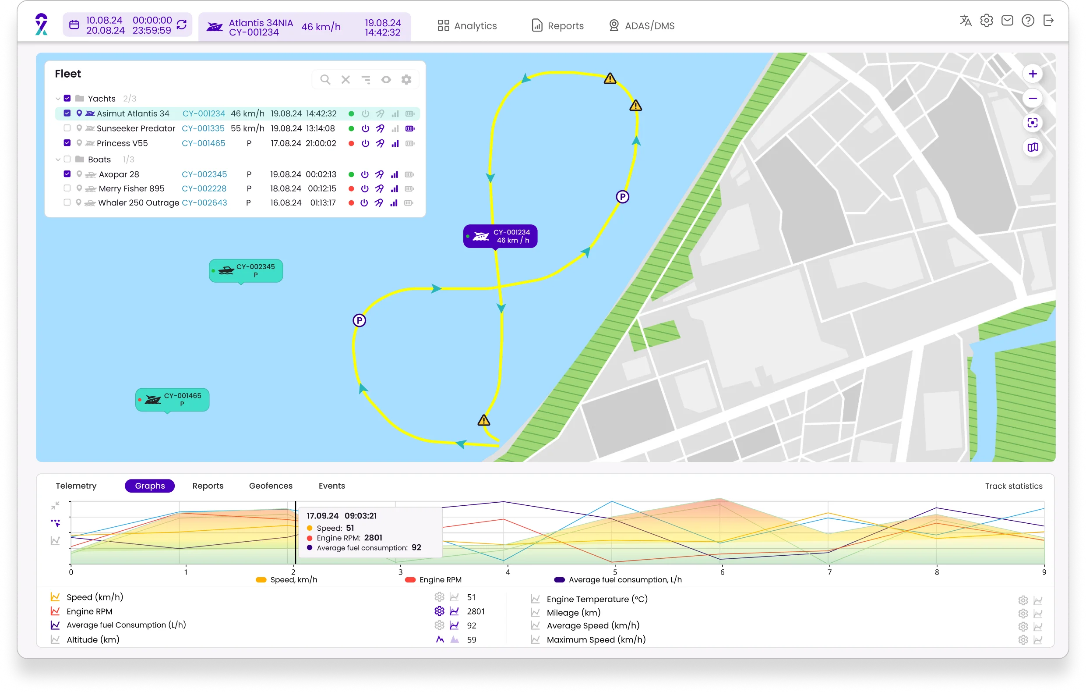Collapse the Yachts folder group

(58, 99)
